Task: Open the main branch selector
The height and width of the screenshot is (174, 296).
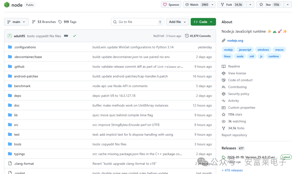Action: (x=16, y=22)
